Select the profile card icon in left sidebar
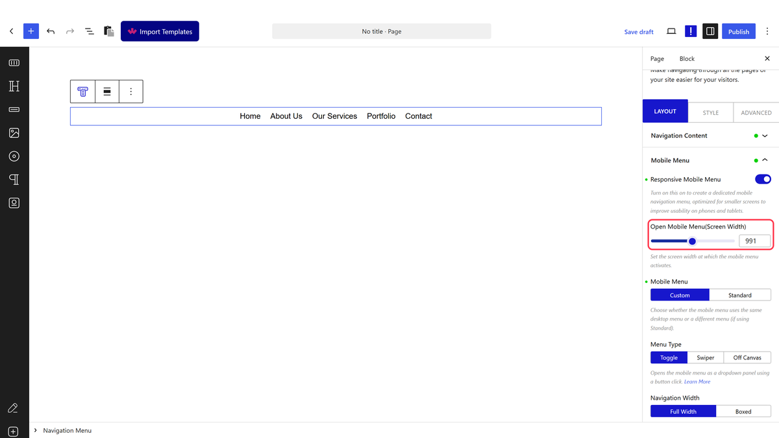The image size is (779, 438). point(14,203)
